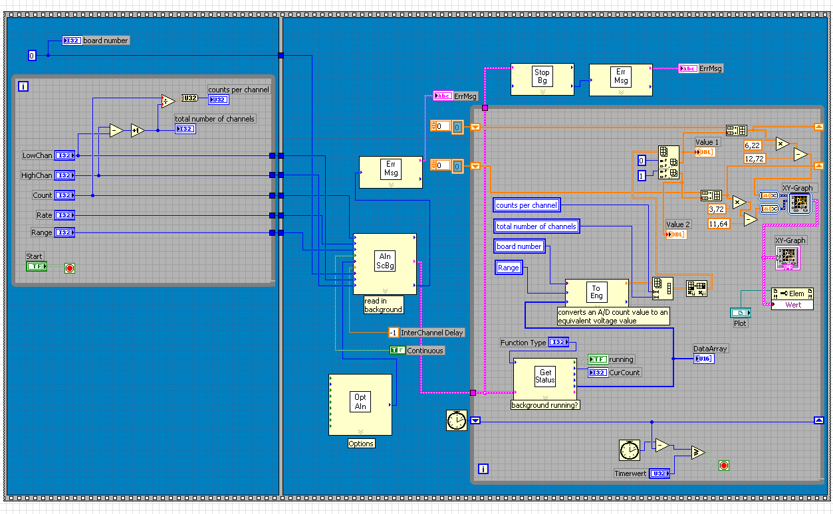Toggle the Continuous boolean constant
Image resolution: width=833 pixels, height=514 pixels.
click(x=397, y=350)
